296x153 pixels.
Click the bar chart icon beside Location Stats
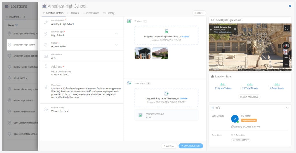pyautogui.click(x=212, y=76)
